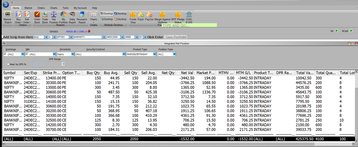
Task: Open the Mkt filter dropdown
Action: pyautogui.click(x=54, y=54)
